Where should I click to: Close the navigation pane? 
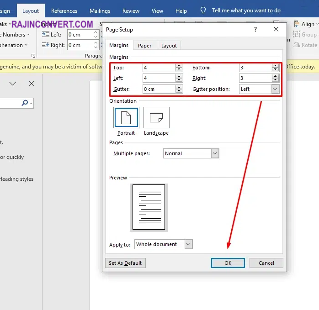pyautogui.click(x=32, y=84)
